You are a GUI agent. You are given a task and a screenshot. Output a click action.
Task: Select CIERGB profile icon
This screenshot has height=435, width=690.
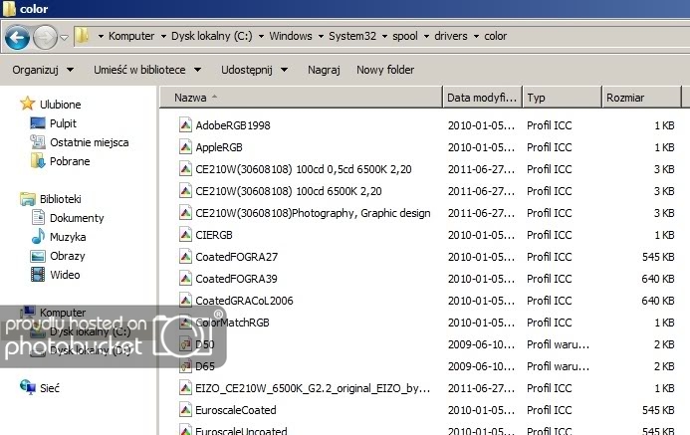185,235
